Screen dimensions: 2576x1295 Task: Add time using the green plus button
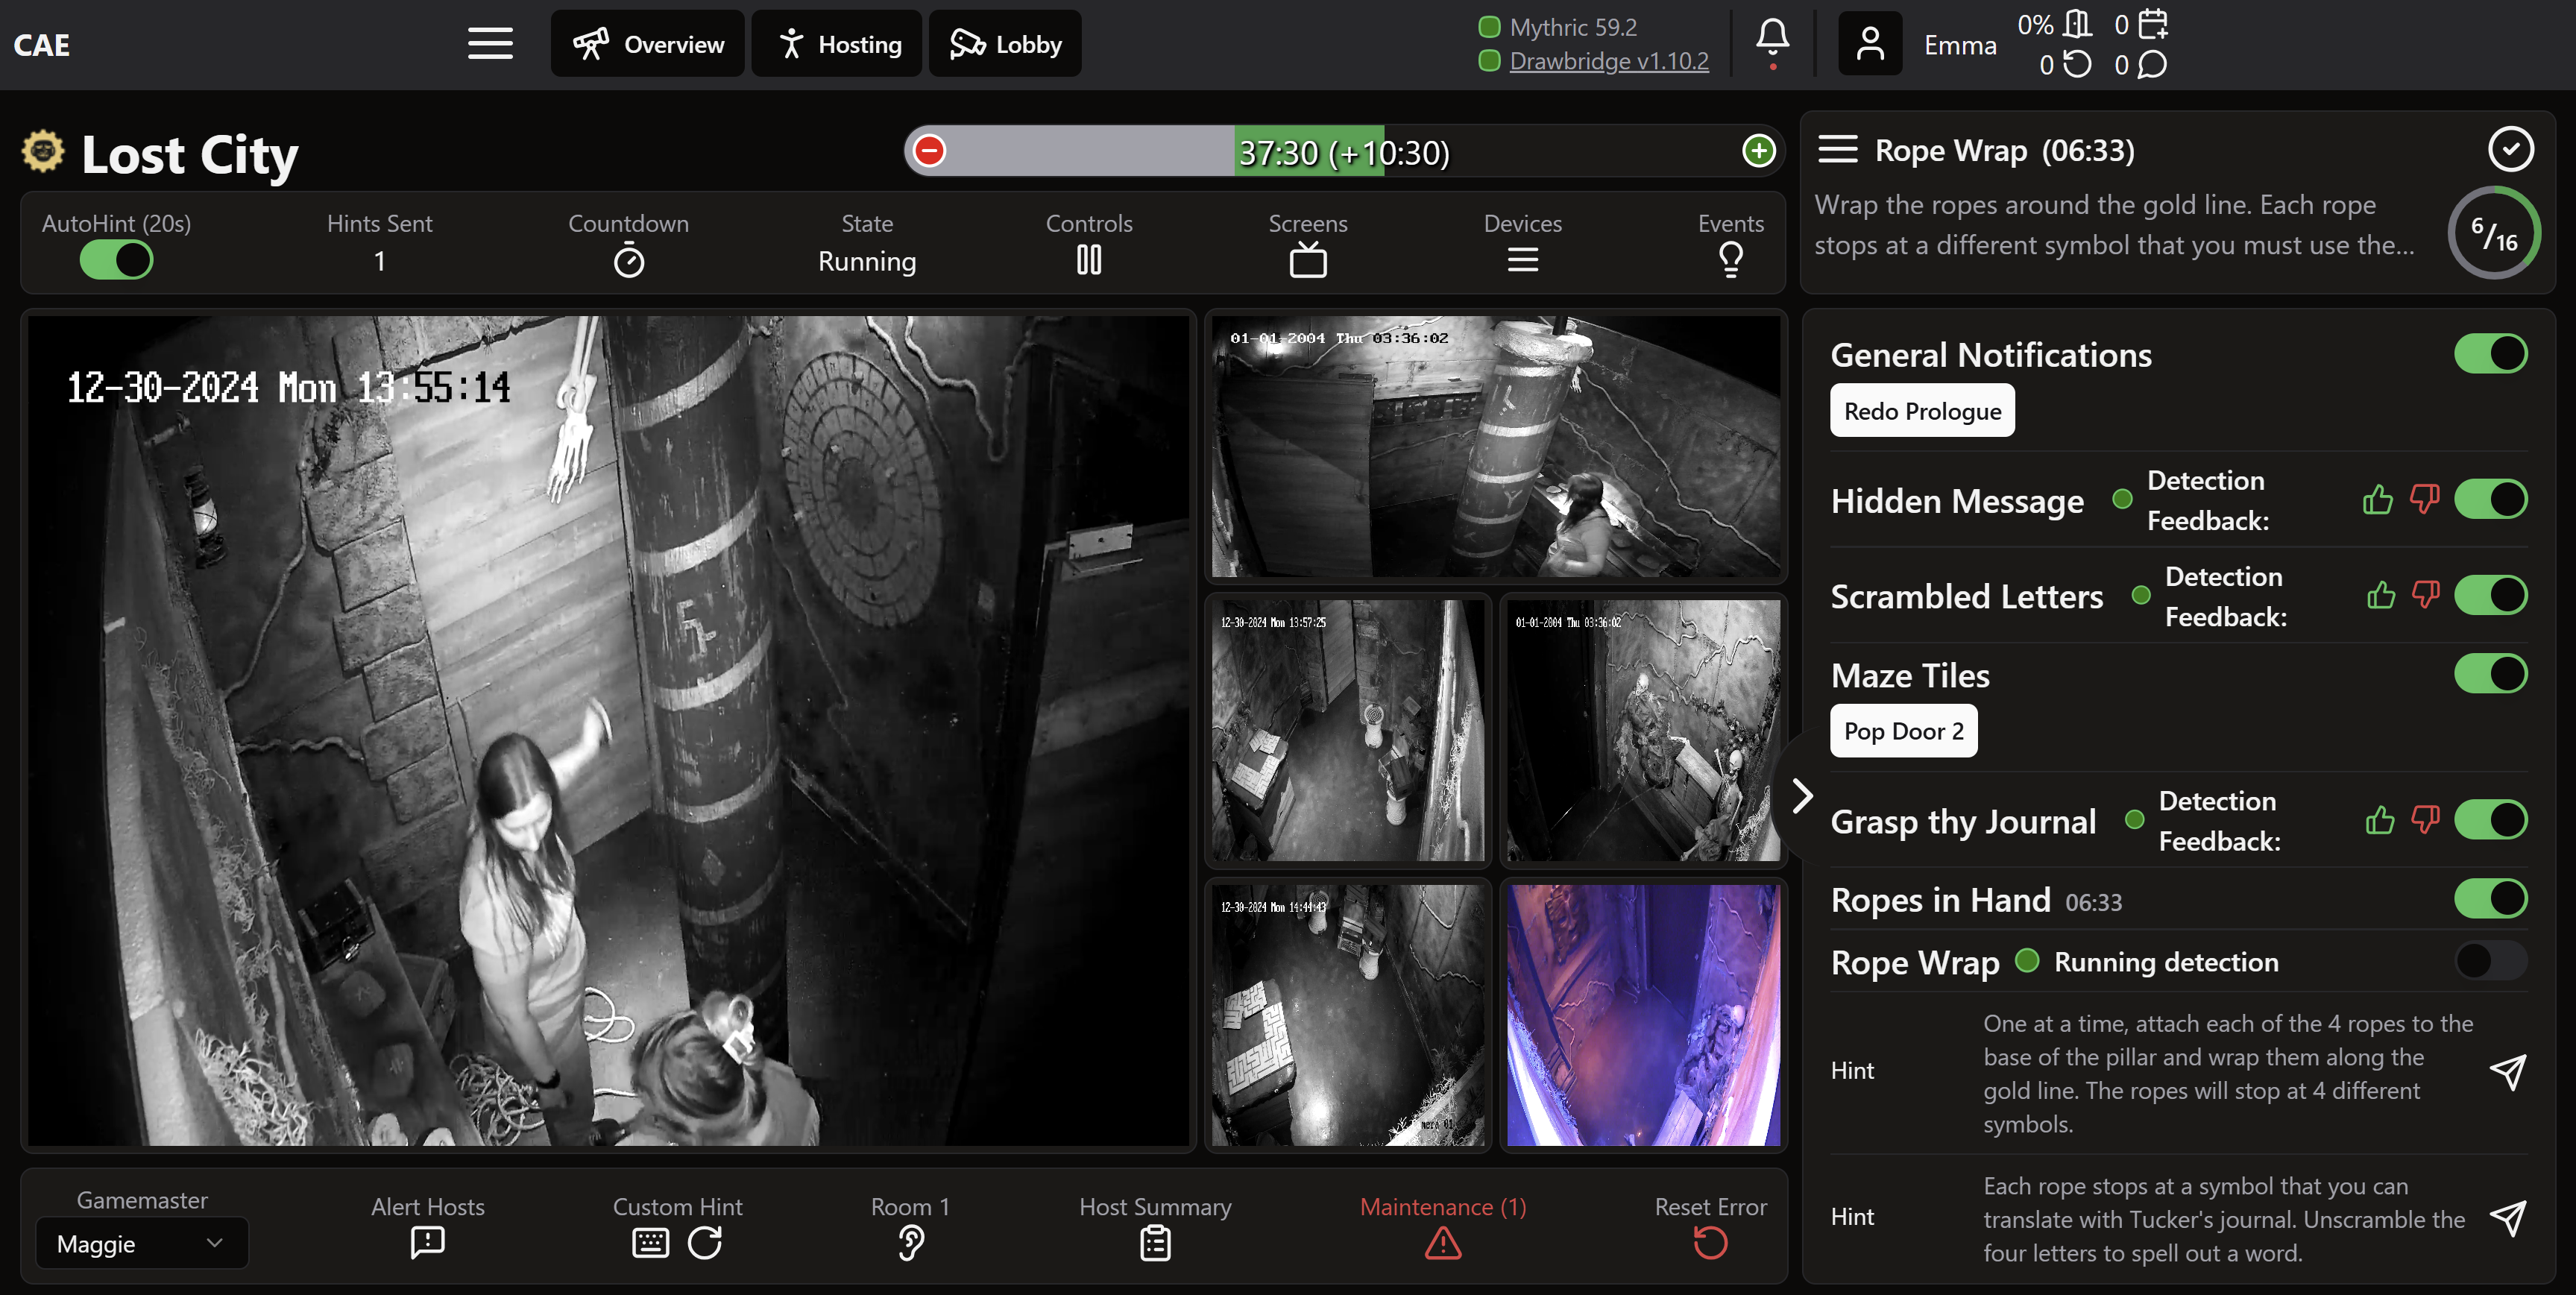point(1758,151)
